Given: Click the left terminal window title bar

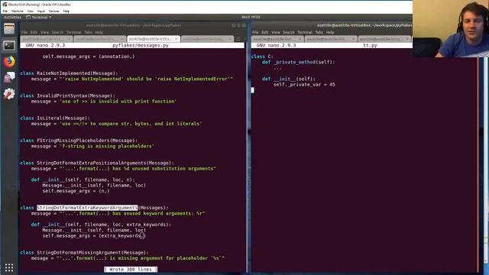Looking at the screenshot, I should (134, 25).
